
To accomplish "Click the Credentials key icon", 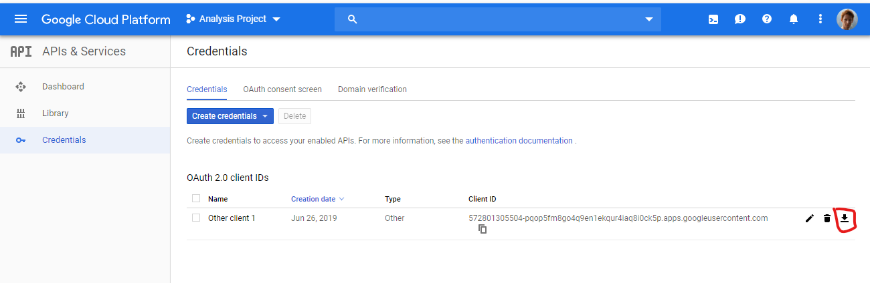I will (21, 140).
